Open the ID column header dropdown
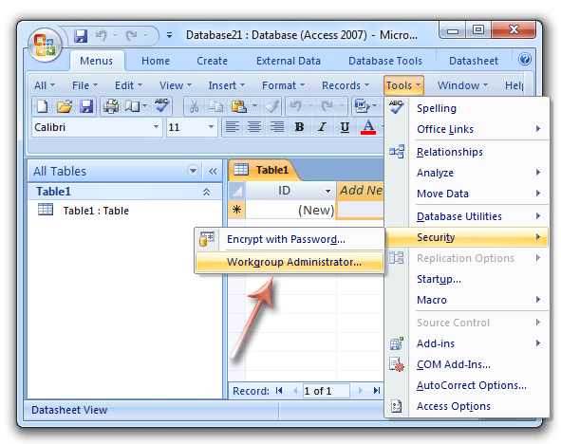 [327, 191]
